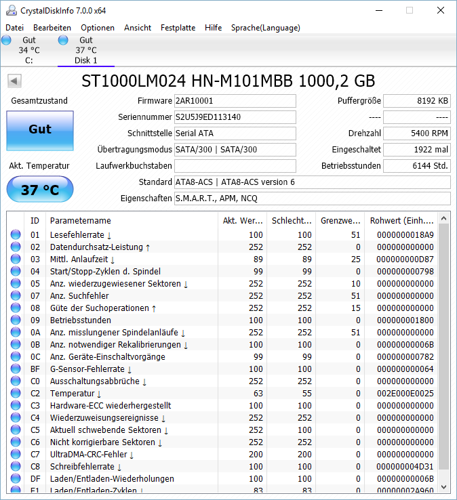Click raw value 000000004D31 in Schreibfehlerrate row
This screenshot has height=500, width=457.
click(x=405, y=467)
